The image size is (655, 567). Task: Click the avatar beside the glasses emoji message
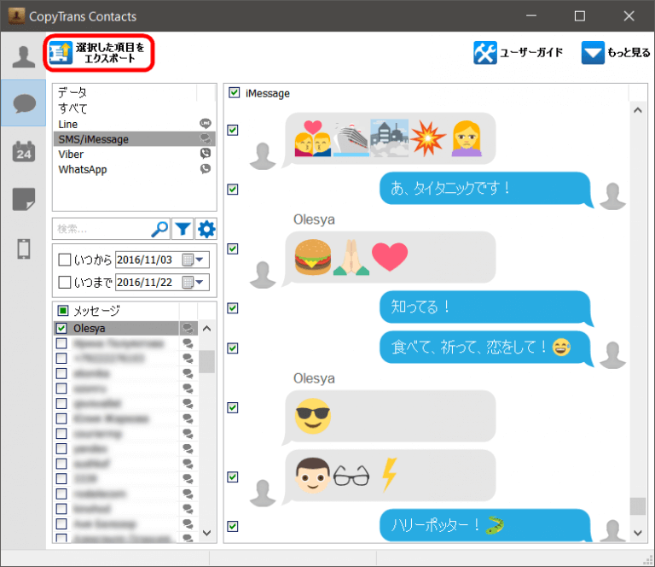tap(263, 493)
